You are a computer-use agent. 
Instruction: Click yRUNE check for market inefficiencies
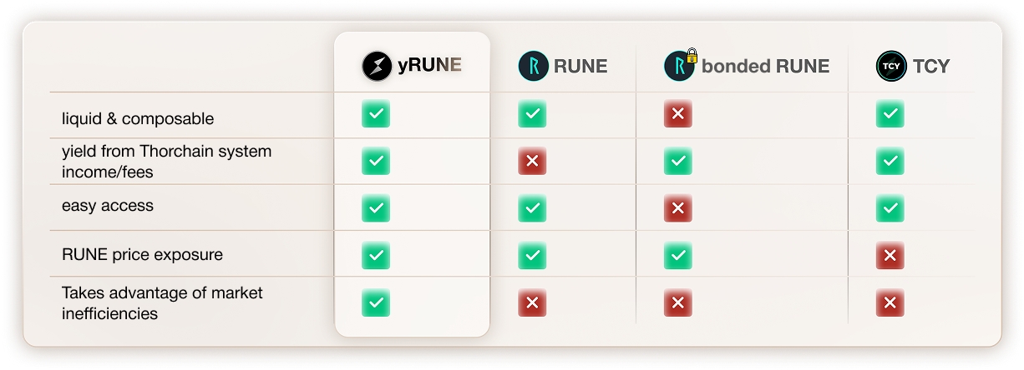(x=376, y=302)
